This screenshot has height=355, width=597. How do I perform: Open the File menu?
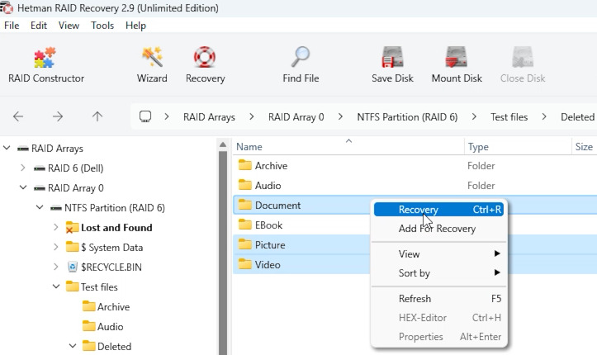pyautogui.click(x=12, y=26)
